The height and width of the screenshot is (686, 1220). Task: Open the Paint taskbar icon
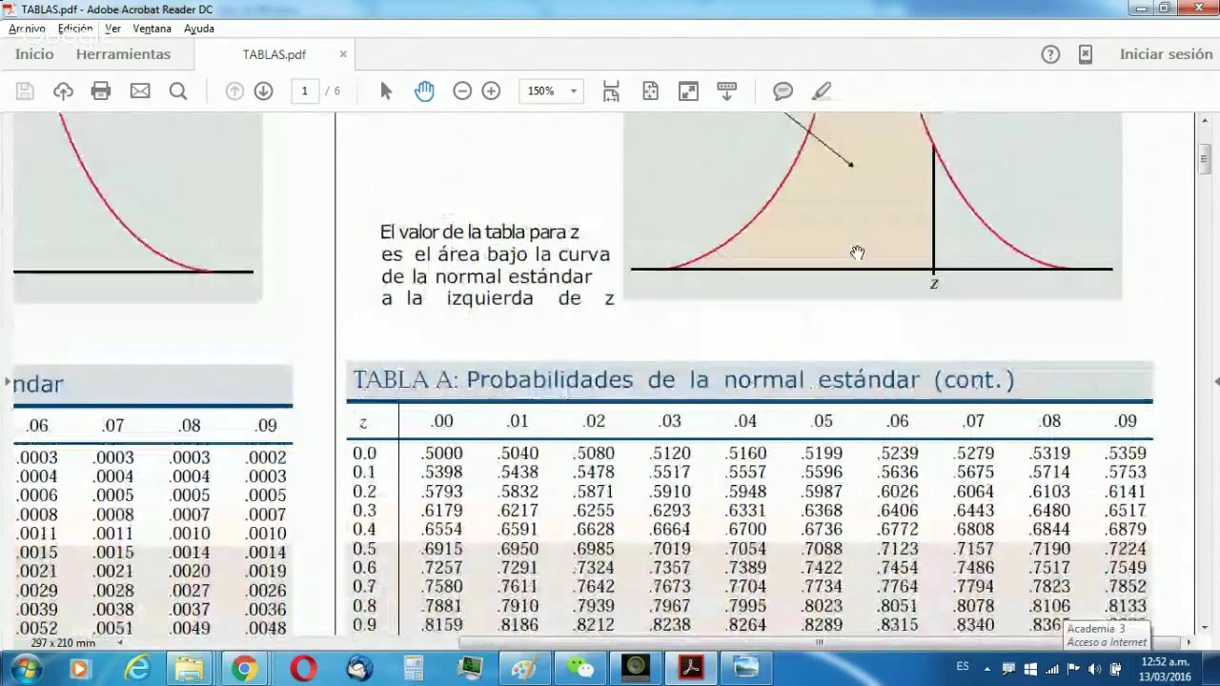point(523,669)
